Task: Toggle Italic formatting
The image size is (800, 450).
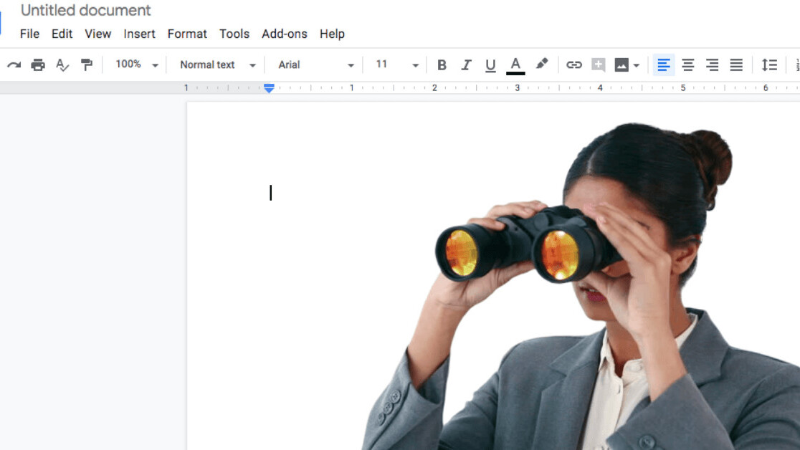Action: tap(466, 65)
